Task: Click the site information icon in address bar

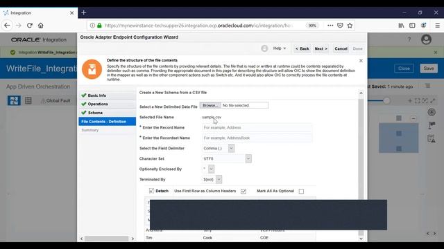Action: coord(92,26)
